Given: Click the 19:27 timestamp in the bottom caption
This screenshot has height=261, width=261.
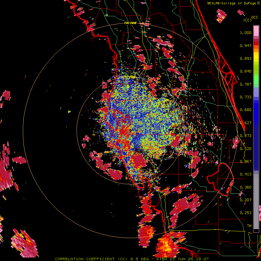Looking at the screenshot, I should coord(203,259).
